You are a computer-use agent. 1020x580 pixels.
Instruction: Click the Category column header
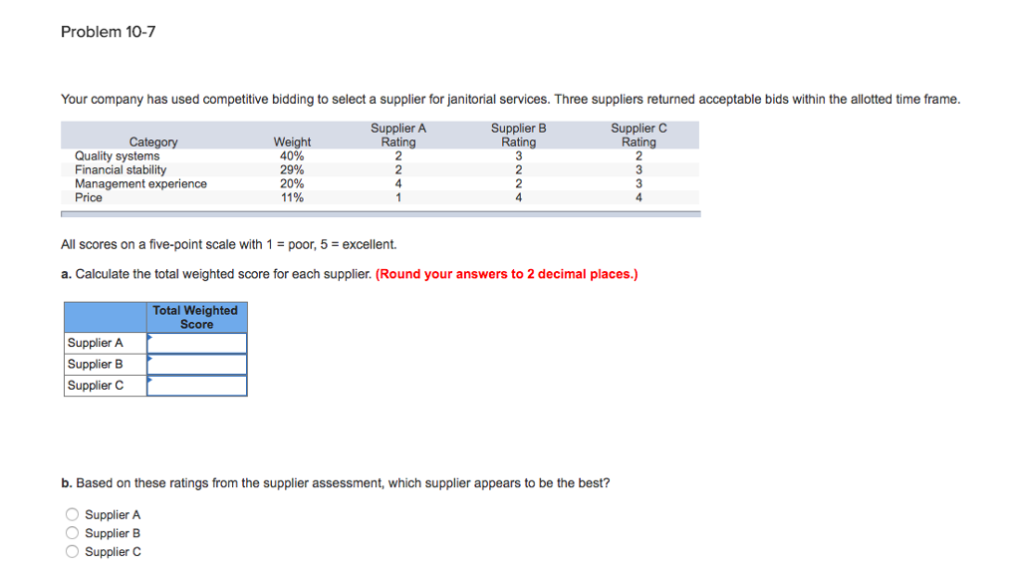(153, 143)
